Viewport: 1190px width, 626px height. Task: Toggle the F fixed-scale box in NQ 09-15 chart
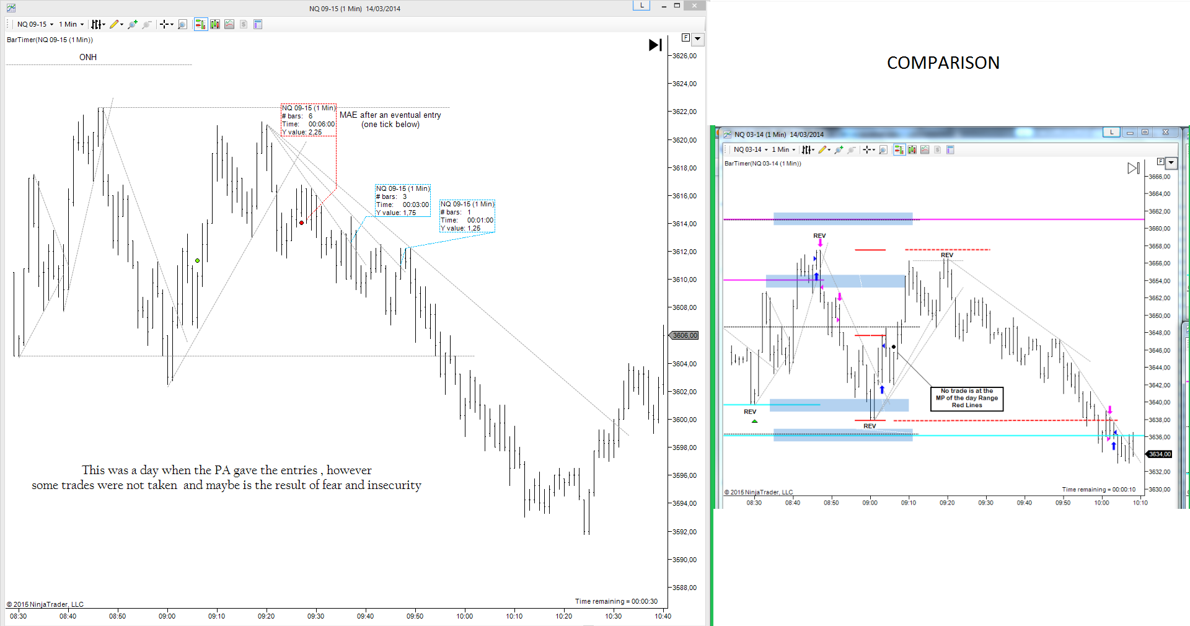685,38
